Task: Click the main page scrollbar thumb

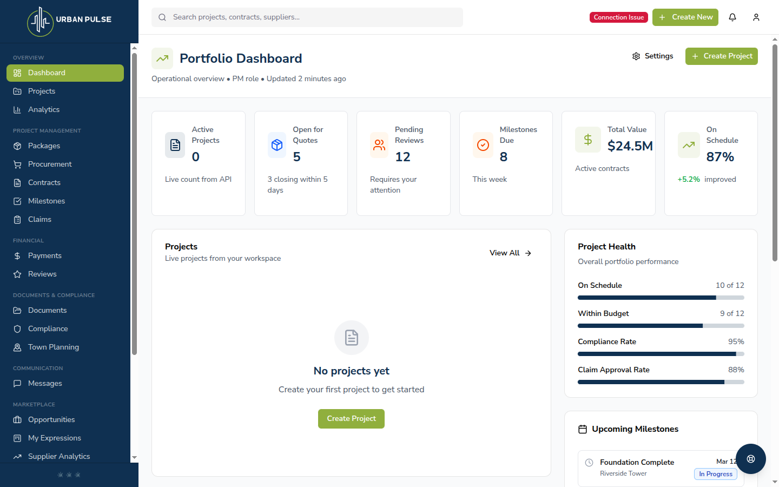Action: (775, 153)
